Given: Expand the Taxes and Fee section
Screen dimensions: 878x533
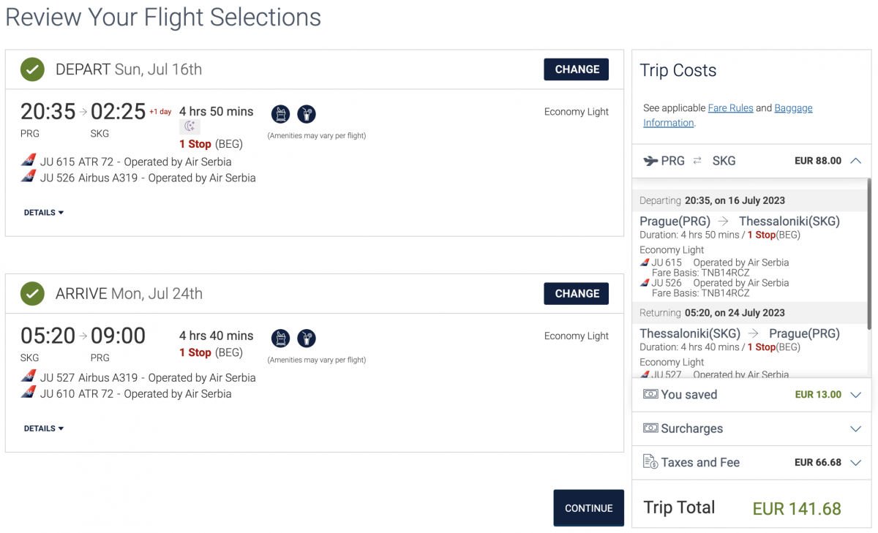Looking at the screenshot, I should pyautogui.click(x=855, y=463).
